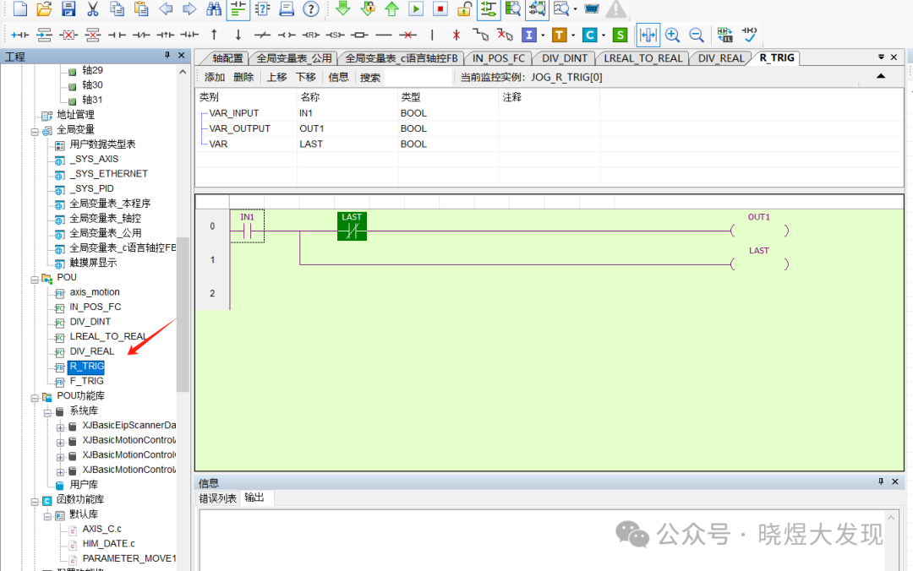Open the 错误列表 tab
Screen dimensions: 913x571
click(x=218, y=499)
